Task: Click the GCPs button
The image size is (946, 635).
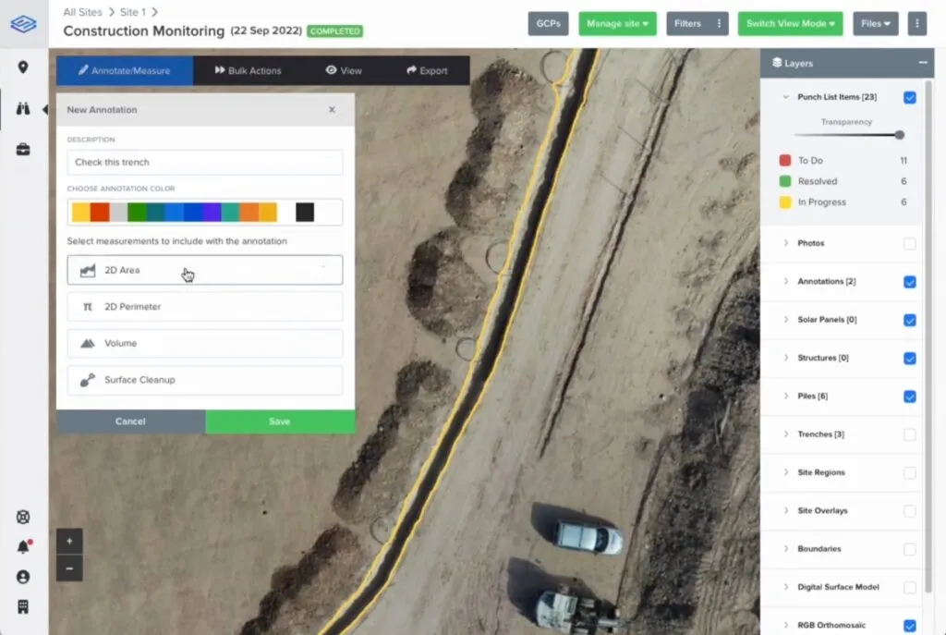Action: coord(548,23)
